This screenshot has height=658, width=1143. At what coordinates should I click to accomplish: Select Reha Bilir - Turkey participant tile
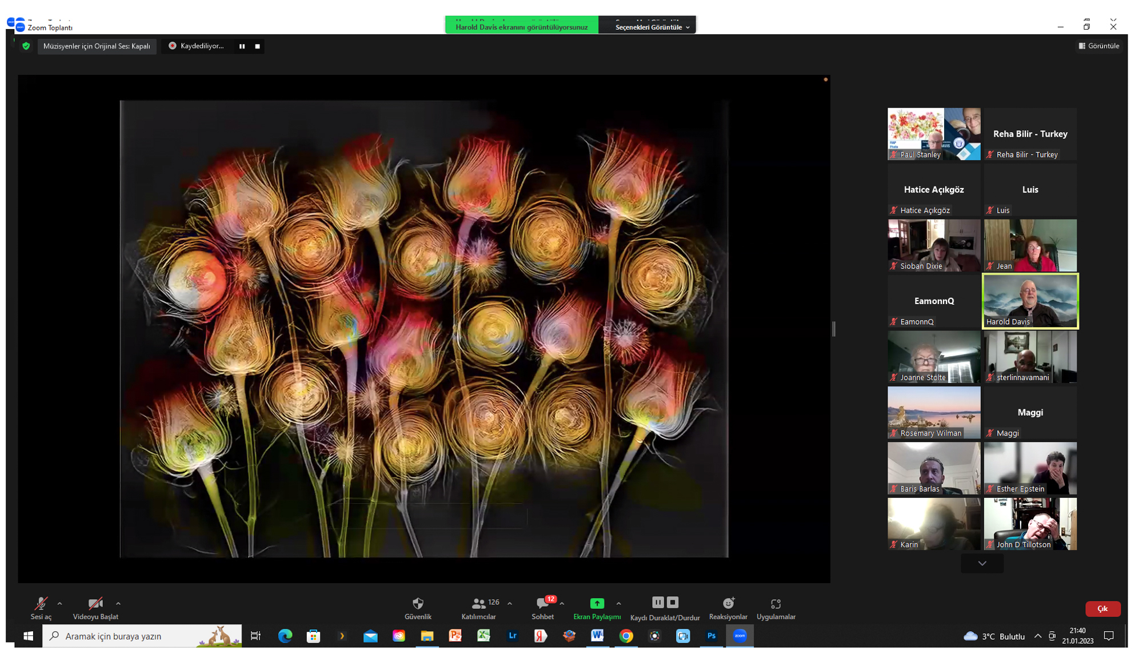click(x=1030, y=134)
